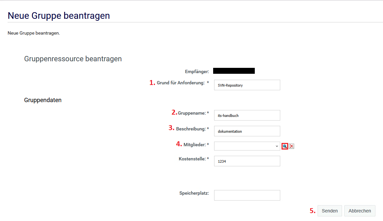Click the Speicherplatz field label
This screenshot has width=383, height=221.
(194, 193)
